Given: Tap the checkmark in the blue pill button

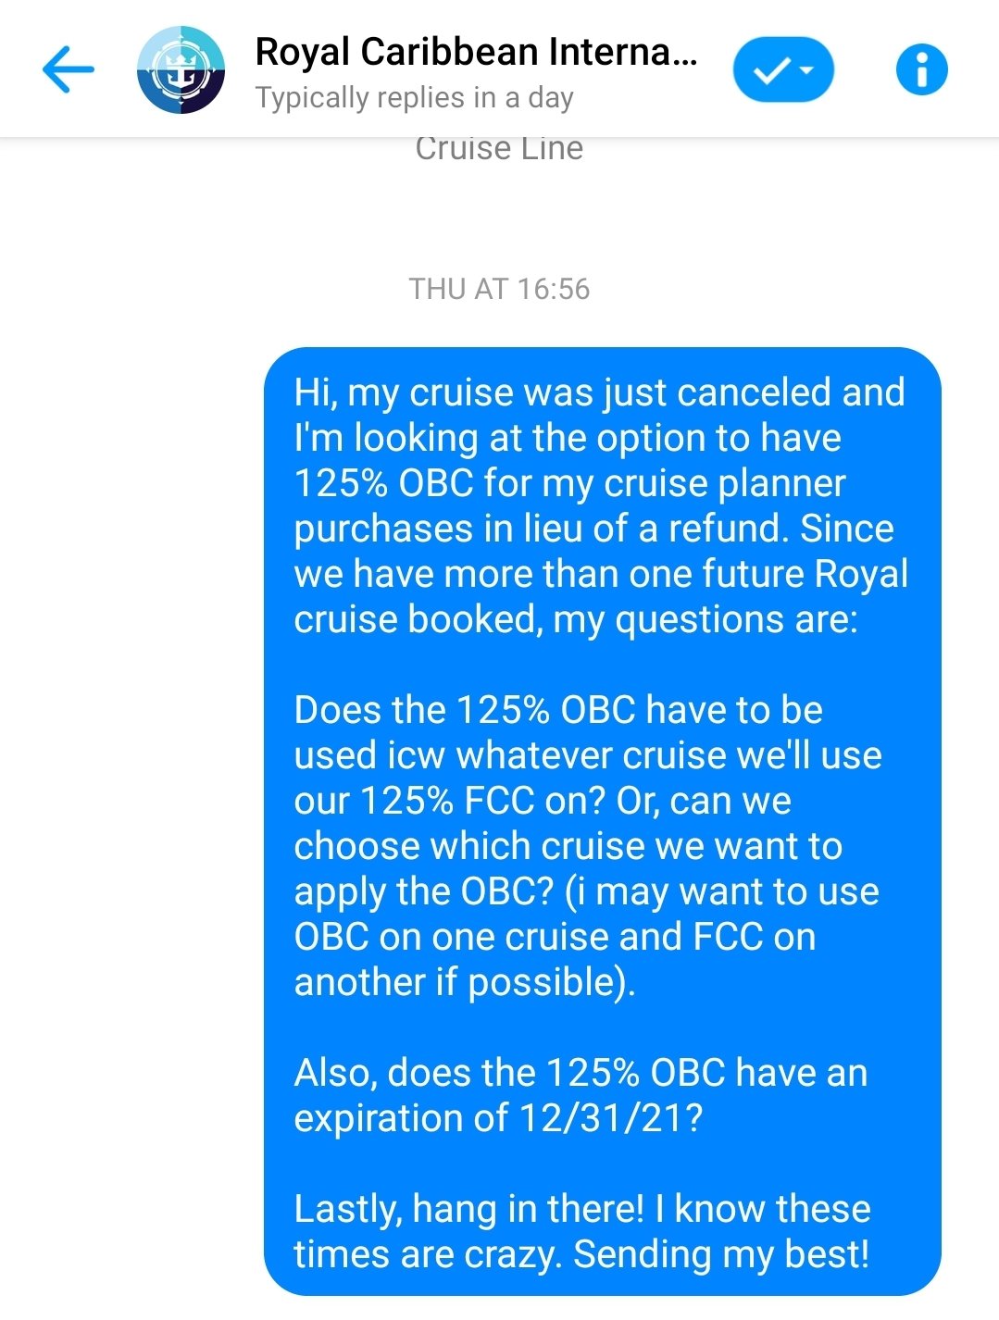Looking at the screenshot, I should [x=770, y=70].
